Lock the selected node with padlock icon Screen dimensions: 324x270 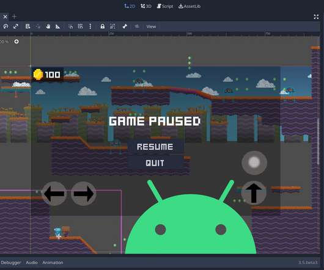(x=102, y=26)
